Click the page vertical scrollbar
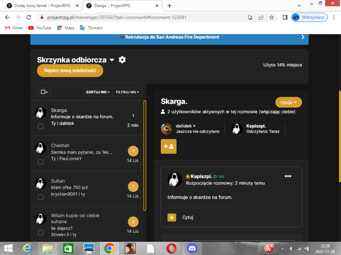 (340, 137)
